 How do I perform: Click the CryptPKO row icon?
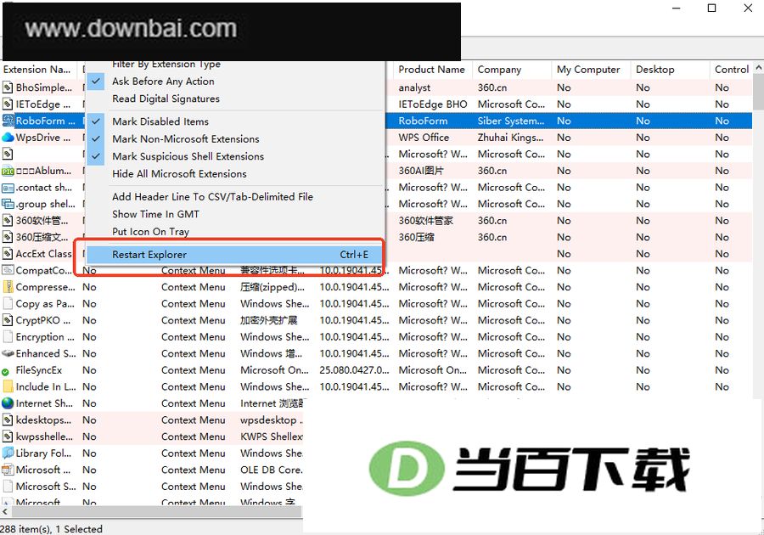pyautogui.click(x=8, y=320)
